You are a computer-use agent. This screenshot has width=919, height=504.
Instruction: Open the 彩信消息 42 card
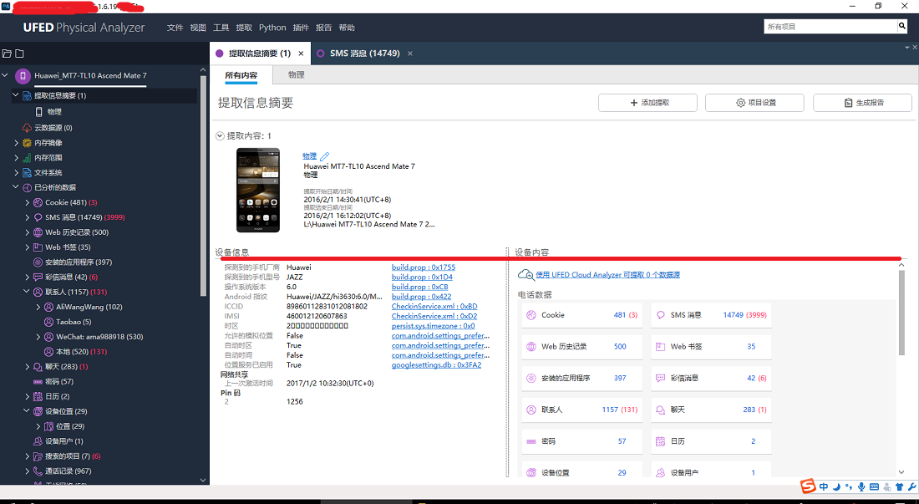(711, 378)
